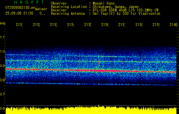Click the kHz axis unit label
The image size is (179, 114).
(x=3, y=23)
